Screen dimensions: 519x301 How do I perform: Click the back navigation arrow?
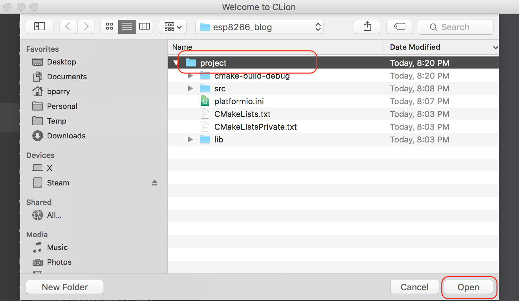point(68,27)
